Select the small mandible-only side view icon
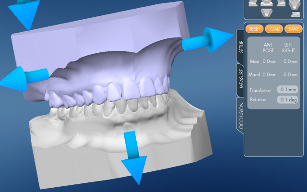This screenshot has width=307, height=192. (x=295, y=14)
